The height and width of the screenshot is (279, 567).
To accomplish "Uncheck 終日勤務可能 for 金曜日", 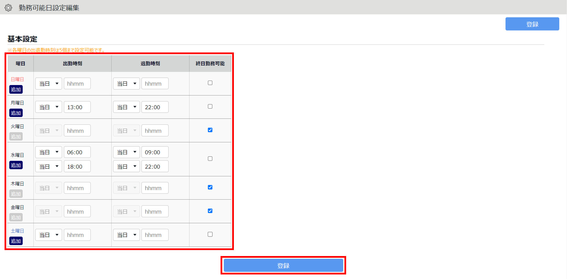I will 210,211.
